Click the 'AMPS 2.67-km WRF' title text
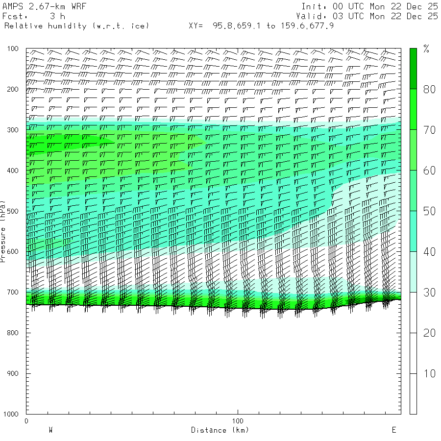441x441 pixels. pos(44,6)
